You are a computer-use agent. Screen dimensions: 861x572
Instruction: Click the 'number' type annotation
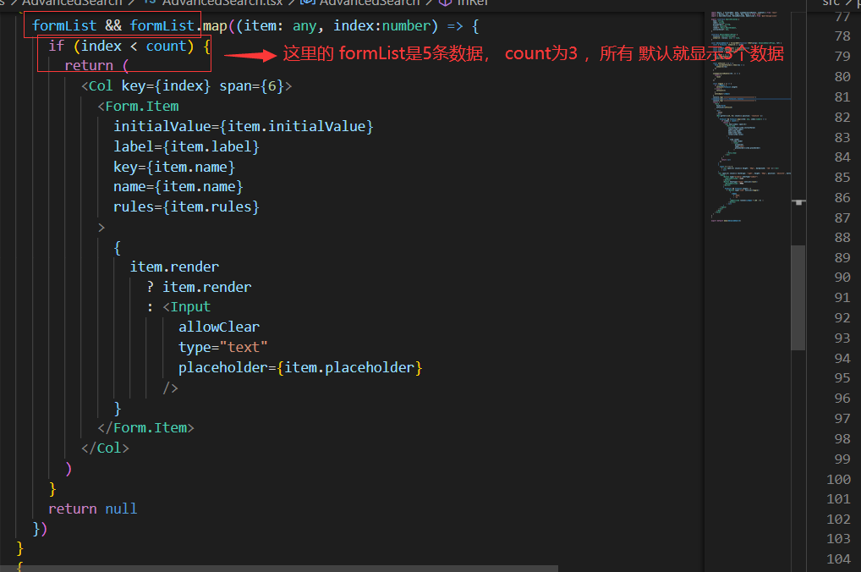(x=406, y=26)
